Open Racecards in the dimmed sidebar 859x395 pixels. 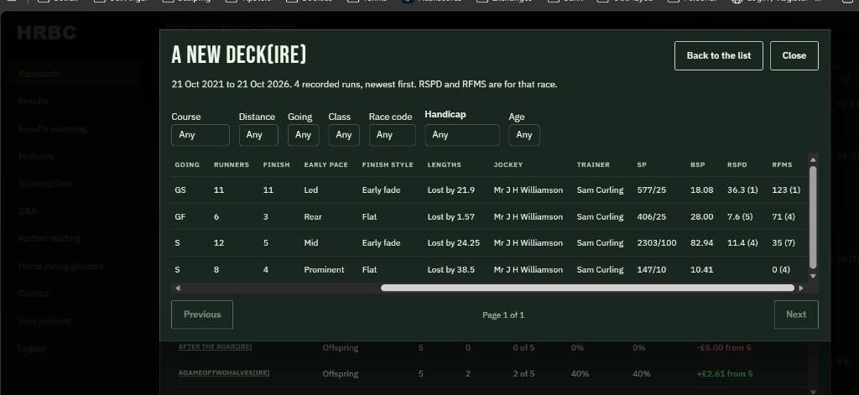(x=39, y=74)
